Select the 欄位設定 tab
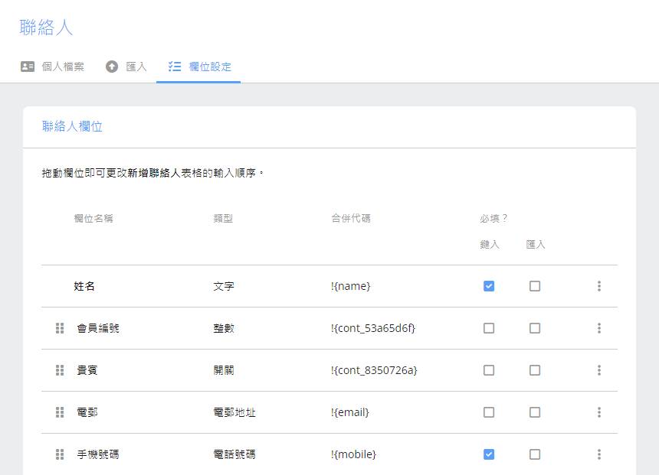Viewport: 659px width, 475px height. pyautogui.click(x=199, y=67)
